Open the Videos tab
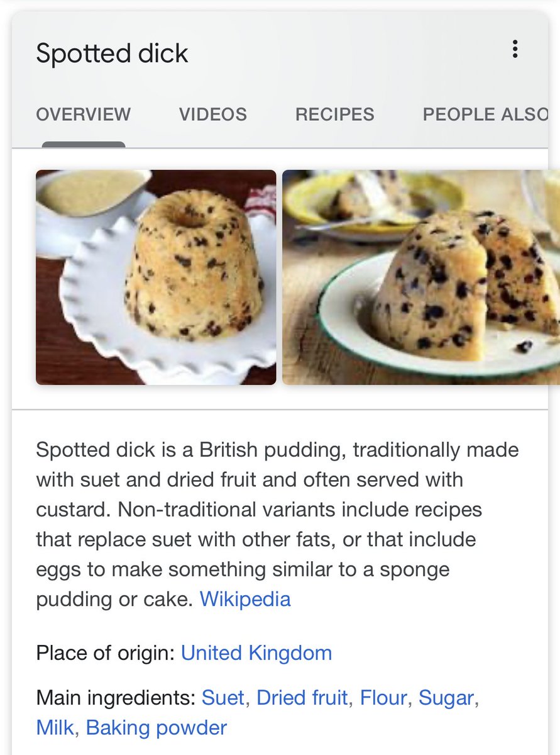 click(x=213, y=115)
